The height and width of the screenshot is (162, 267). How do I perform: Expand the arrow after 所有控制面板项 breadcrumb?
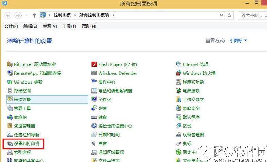click(x=113, y=15)
